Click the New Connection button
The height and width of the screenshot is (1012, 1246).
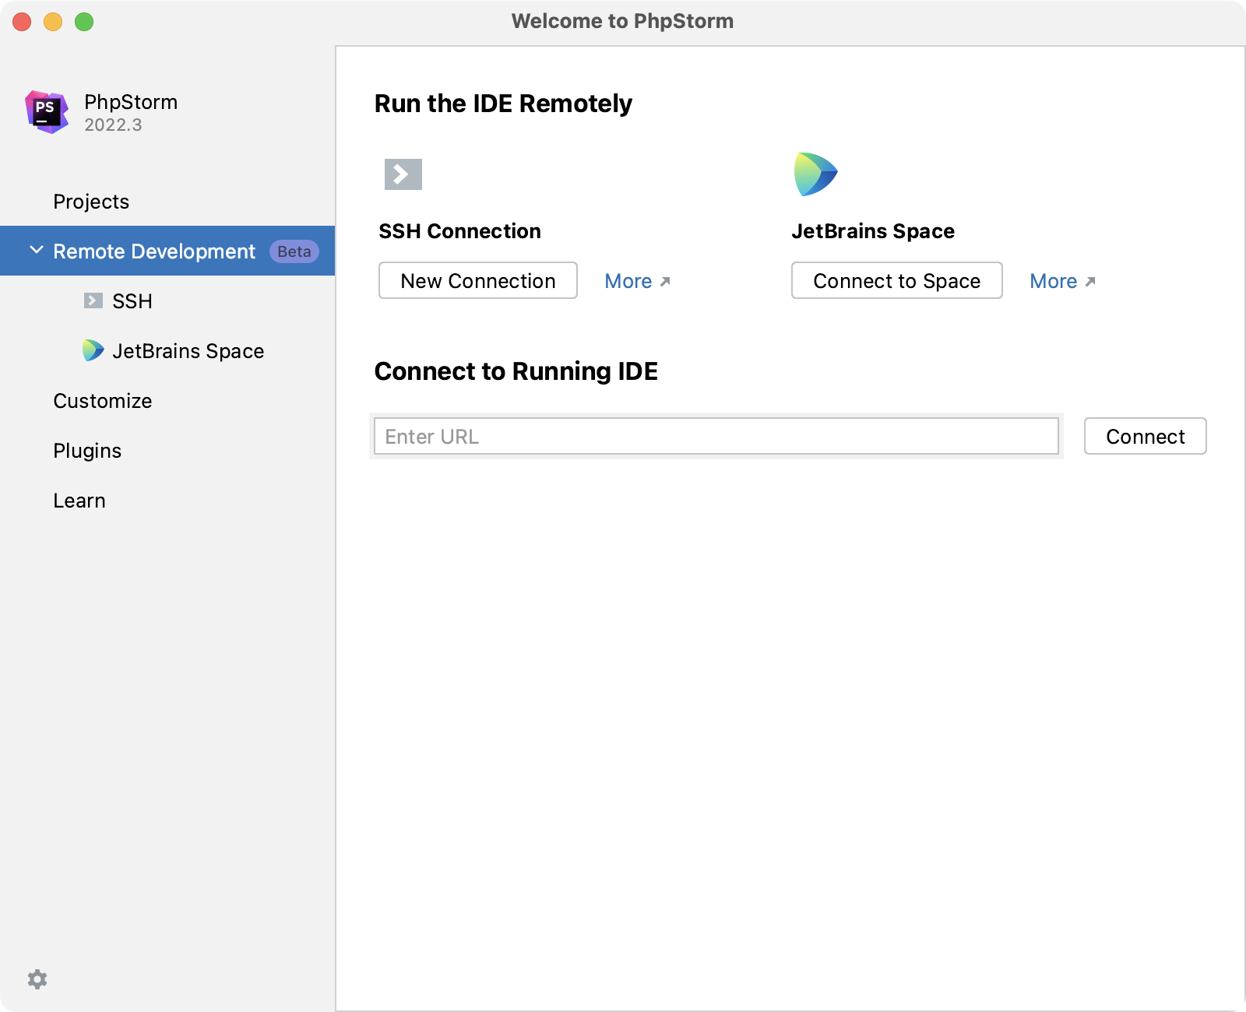[x=477, y=281]
